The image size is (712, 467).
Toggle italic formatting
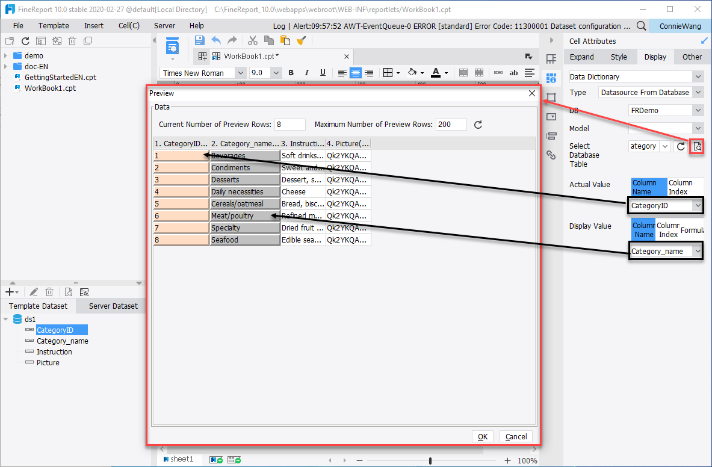point(306,72)
